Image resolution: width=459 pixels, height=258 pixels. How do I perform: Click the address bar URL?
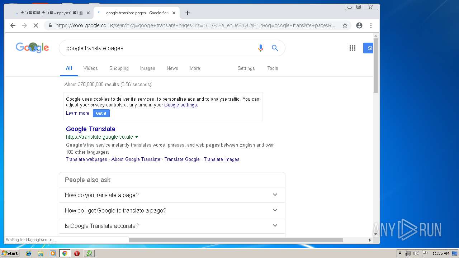(x=195, y=25)
